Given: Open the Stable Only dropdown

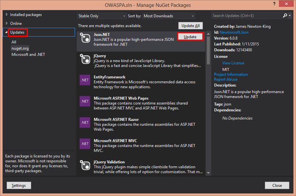Looking at the screenshot, I should 102,16.
